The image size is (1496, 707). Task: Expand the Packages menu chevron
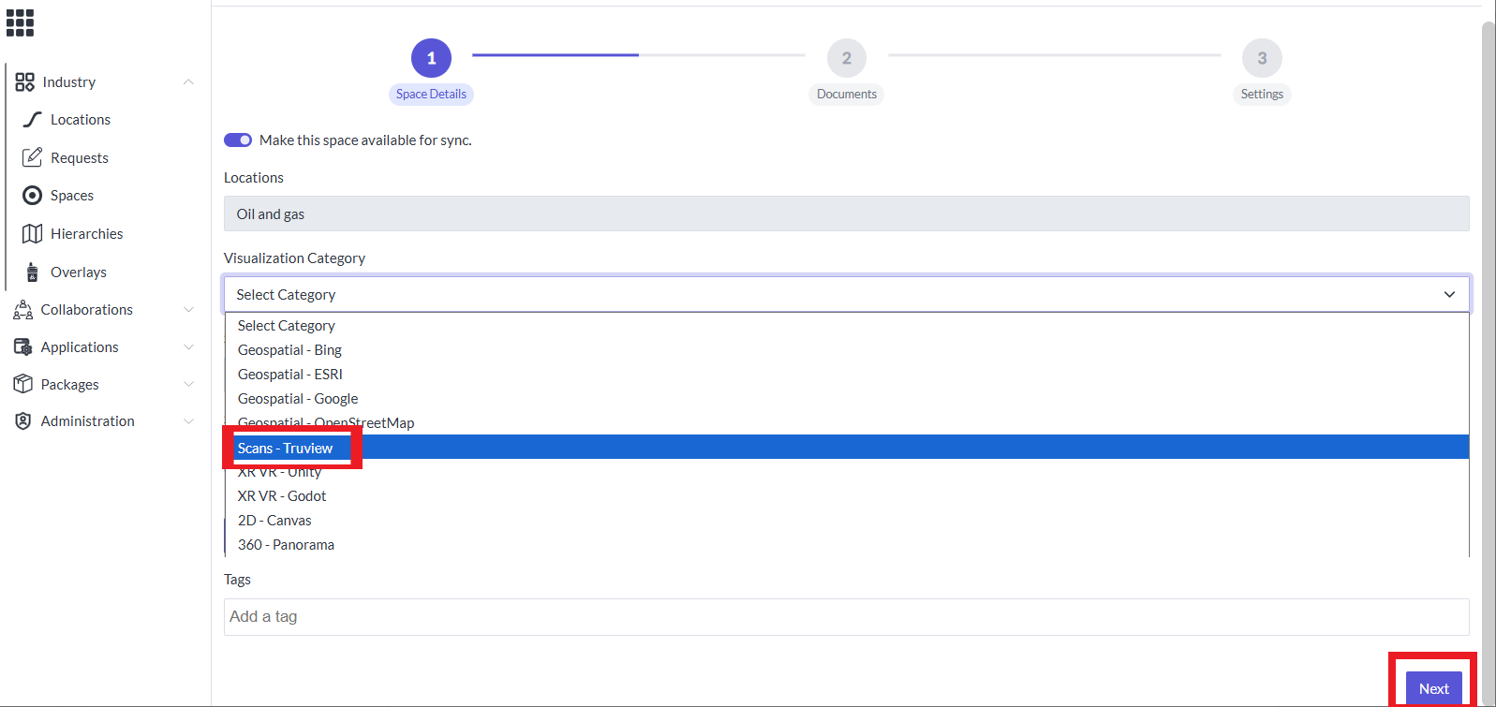point(188,384)
